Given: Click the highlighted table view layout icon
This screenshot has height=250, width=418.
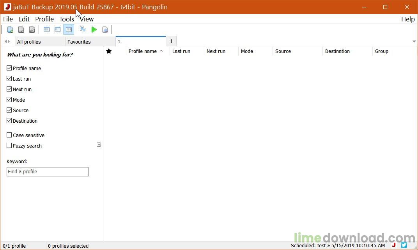Looking at the screenshot, I should (69, 30).
